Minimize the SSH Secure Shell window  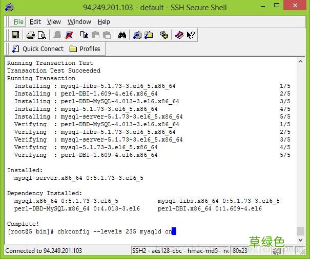263,6
